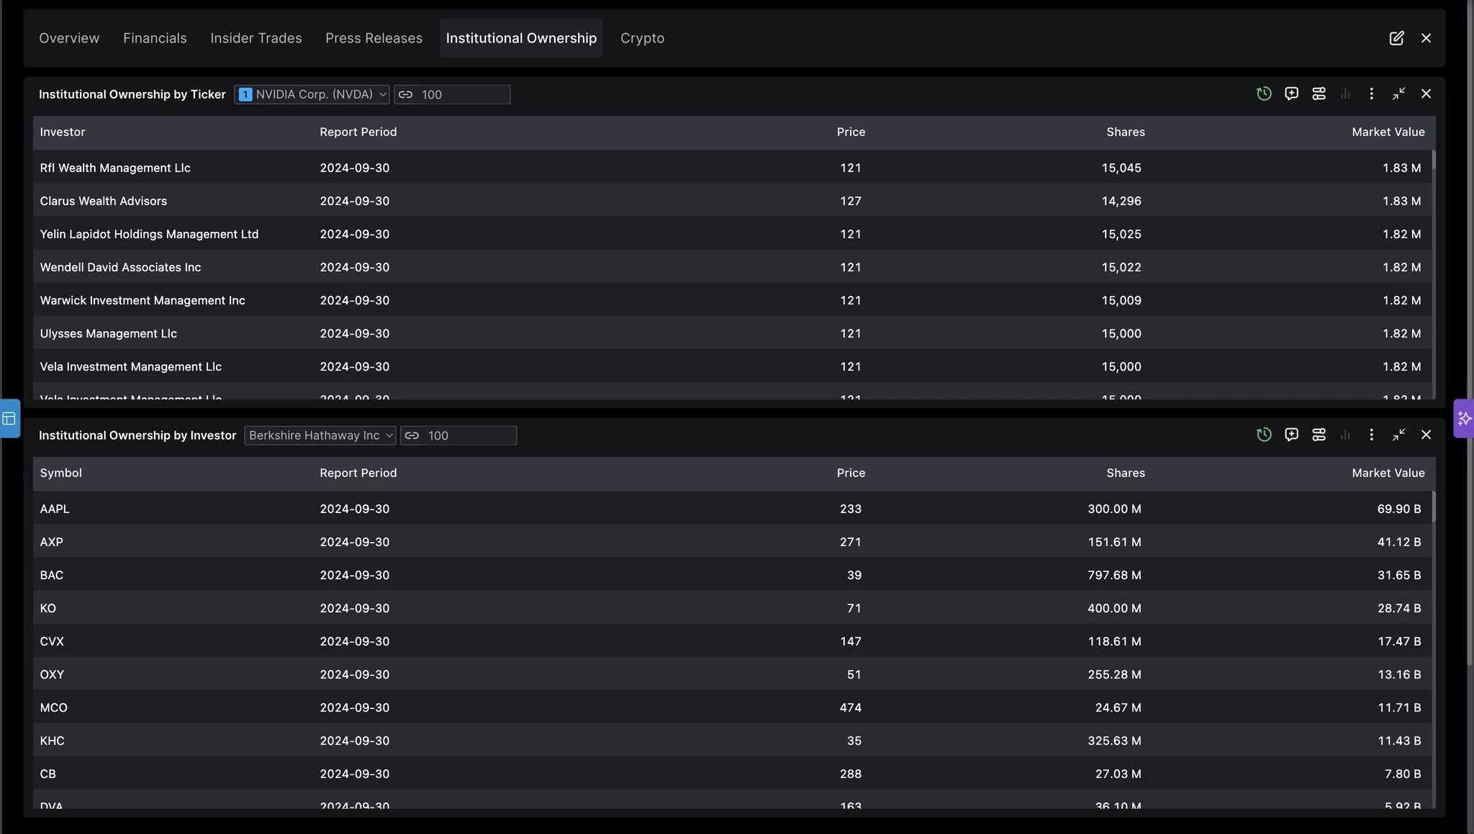Viewport: 1474px width, 834px height.
Task: Click the edit dashboard pencil icon
Action: pyautogui.click(x=1396, y=38)
